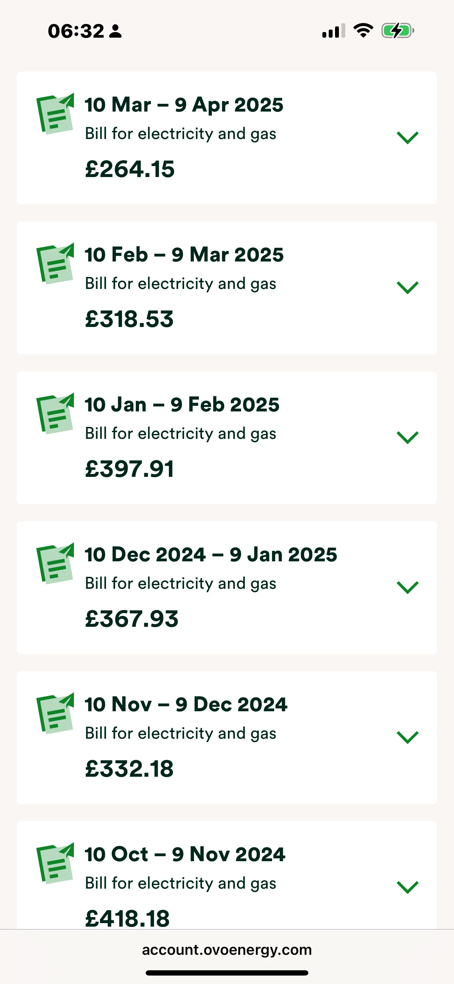Tap the 06:32 status bar clock
454x984 pixels.
click(x=76, y=31)
